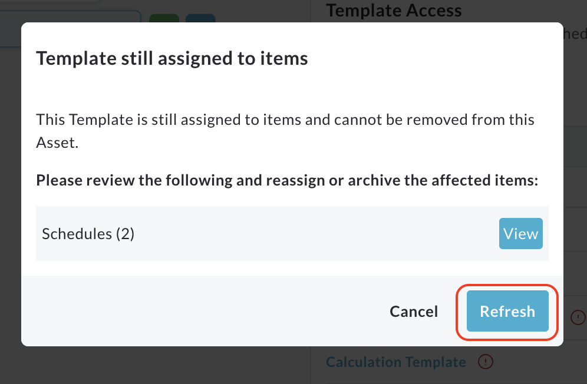This screenshot has width=587, height=384.
Task: Click warning icon beside Calculation Template
Action: [486, 362]
